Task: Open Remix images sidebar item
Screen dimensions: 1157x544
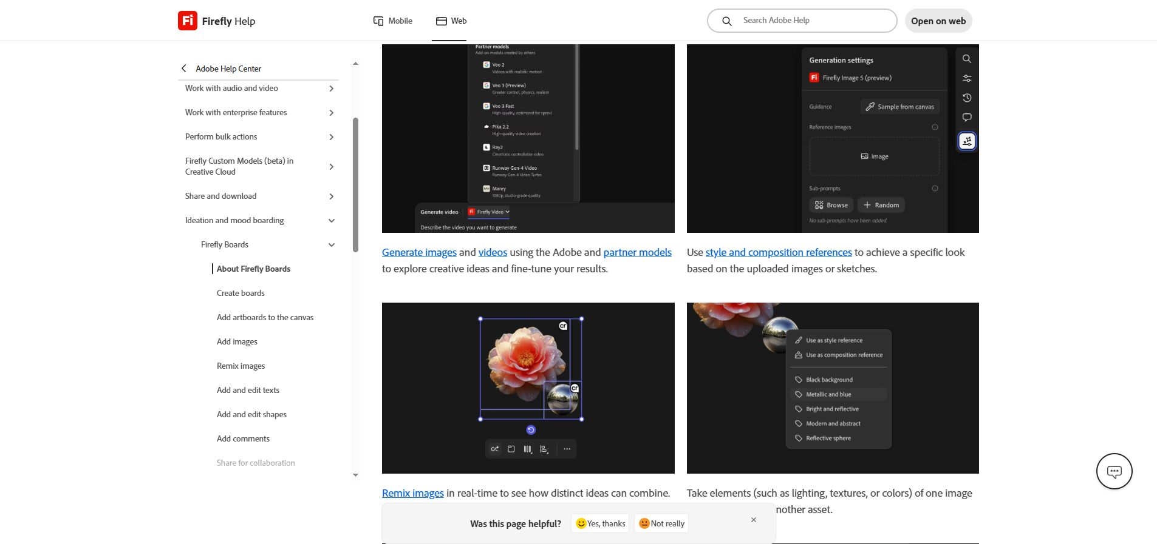Action: [x=241, y=366]
